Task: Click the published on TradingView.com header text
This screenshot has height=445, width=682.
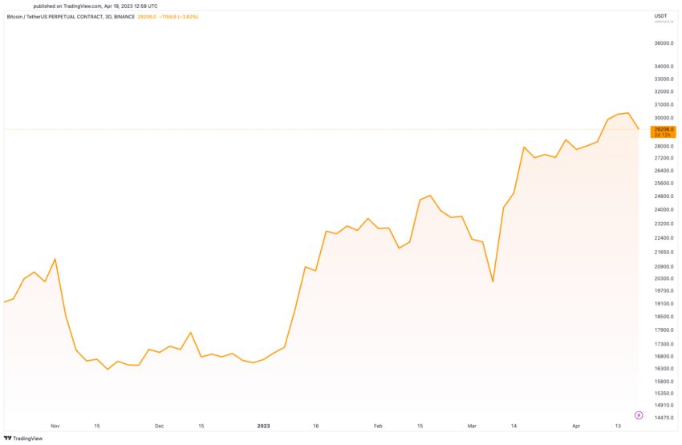Action: 90,6
